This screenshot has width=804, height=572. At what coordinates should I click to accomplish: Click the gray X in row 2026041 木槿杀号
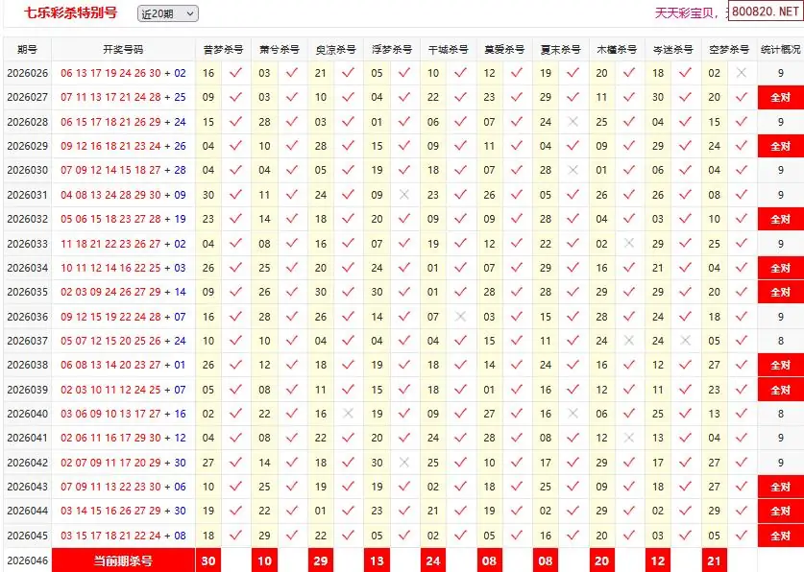pyautogui.click(x=629, y=438)
